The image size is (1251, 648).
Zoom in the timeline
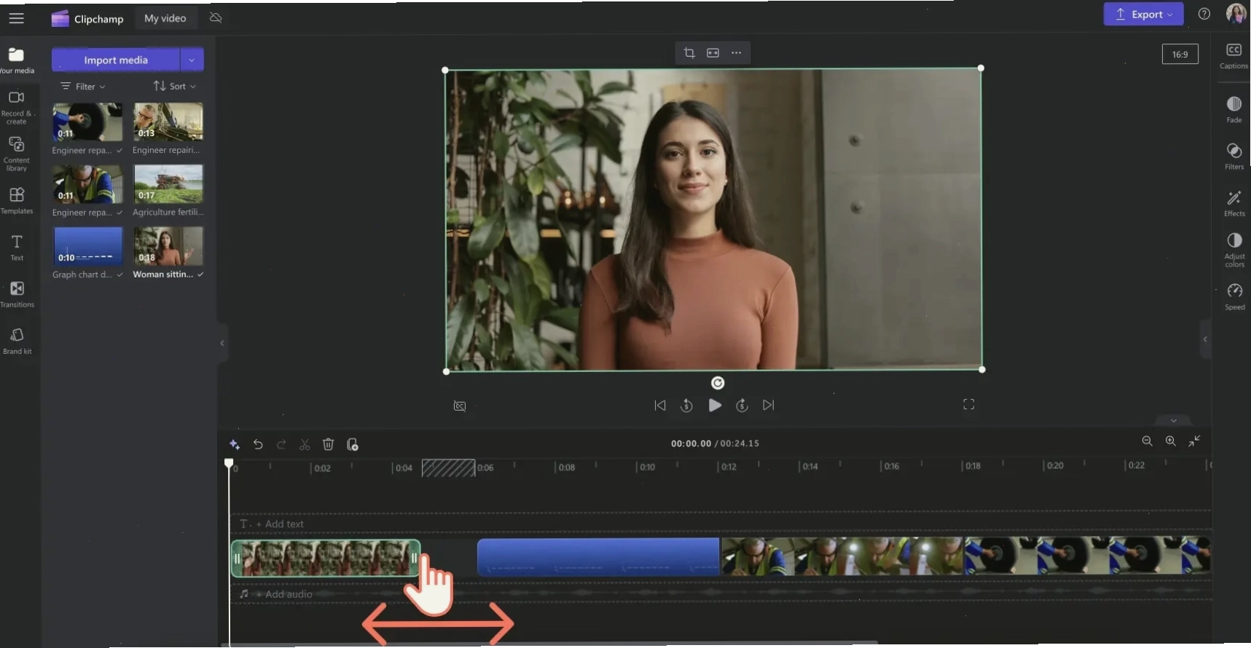[x=1171, y=441]
